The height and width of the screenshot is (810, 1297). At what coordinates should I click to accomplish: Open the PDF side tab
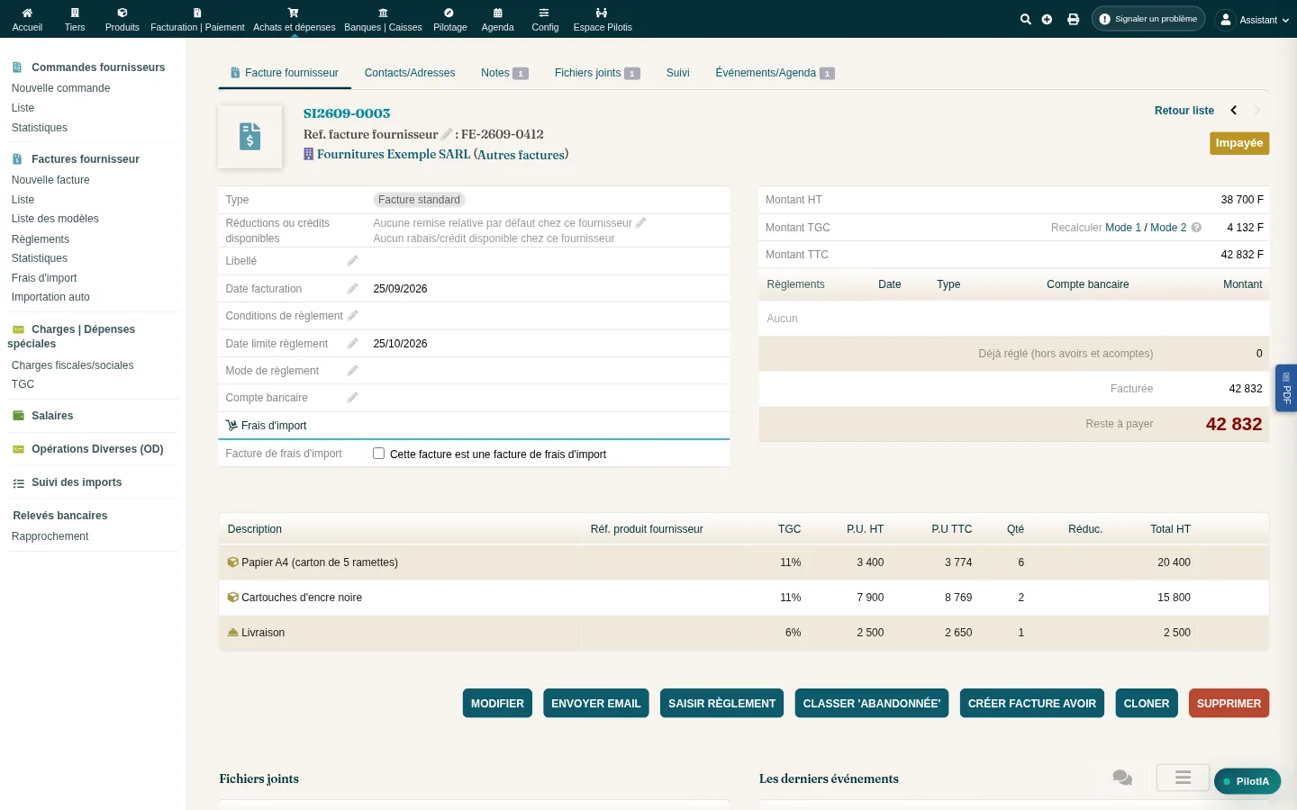1286,387
